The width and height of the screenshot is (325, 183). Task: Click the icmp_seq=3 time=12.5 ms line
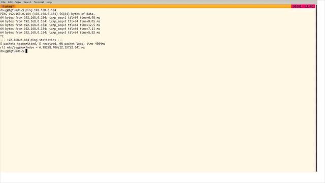click(x=50, y=25)
